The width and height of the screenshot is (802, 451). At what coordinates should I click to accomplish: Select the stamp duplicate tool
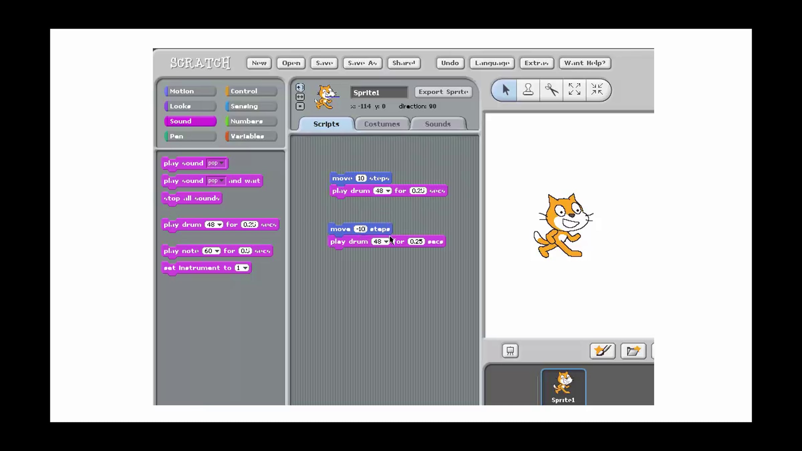click(528, 90)
